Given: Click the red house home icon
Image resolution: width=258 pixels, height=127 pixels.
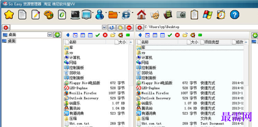Looking at the screenshot, I should click(x=141, y=15).
